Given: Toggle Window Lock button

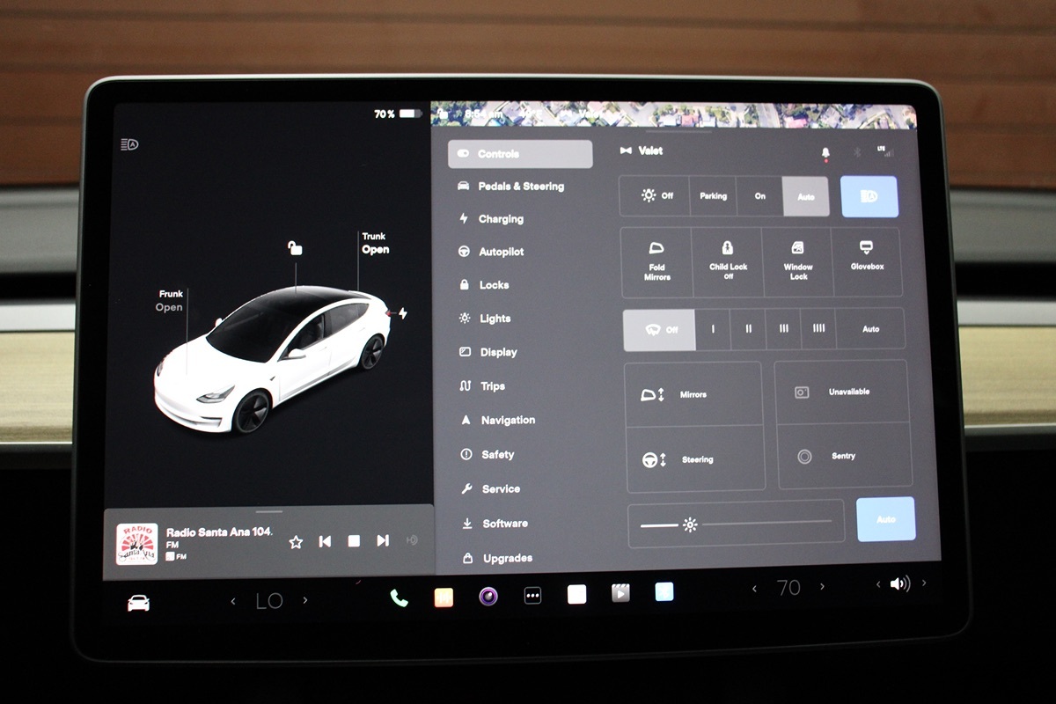Looking at the screenshot, I should pyautogui.click(x=798, y=261).
